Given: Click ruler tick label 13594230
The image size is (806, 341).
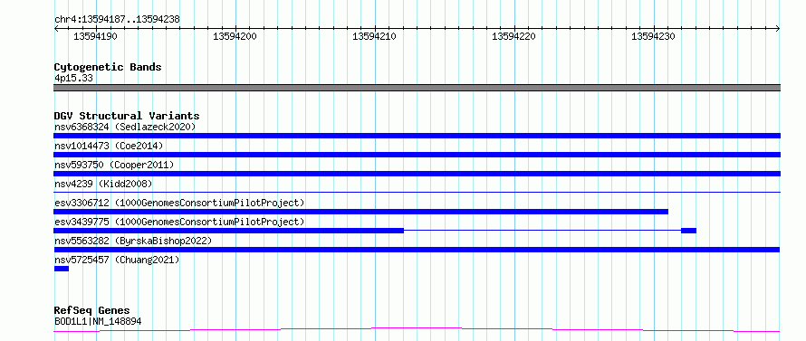Looking at the screenshot, I should (x=653, y=36).
